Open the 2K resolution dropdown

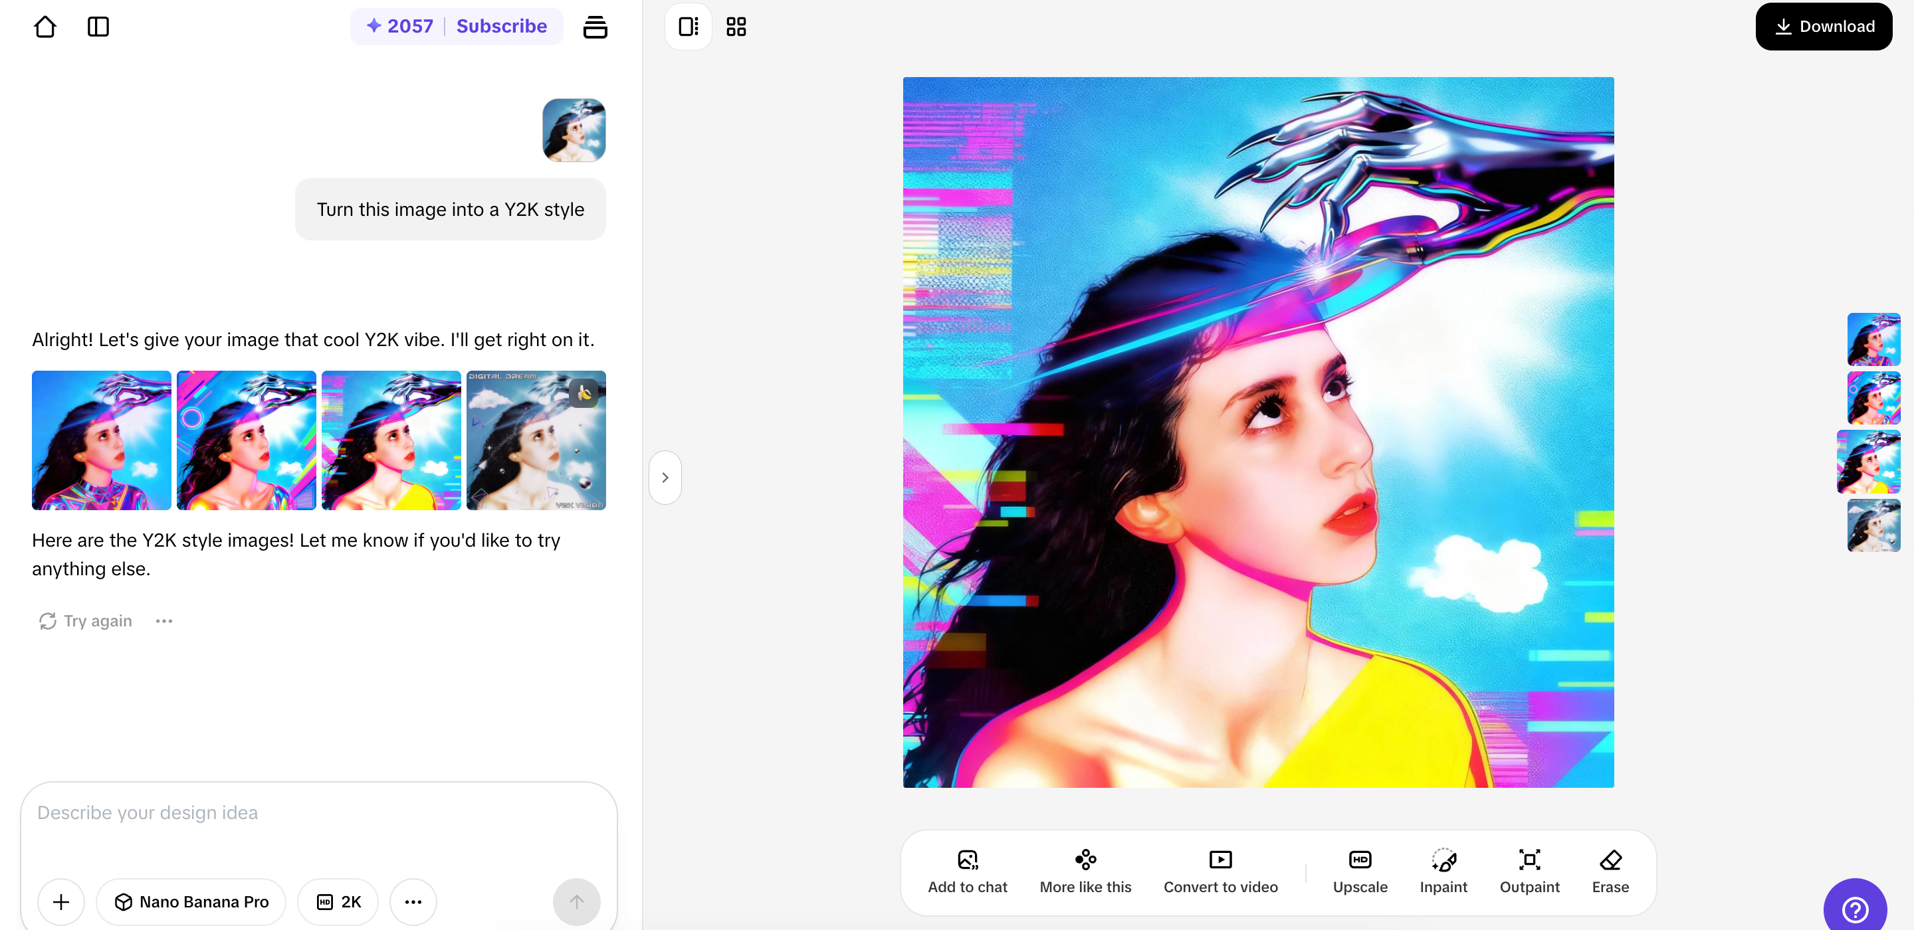pyautogui.click(x=338, y=901)
